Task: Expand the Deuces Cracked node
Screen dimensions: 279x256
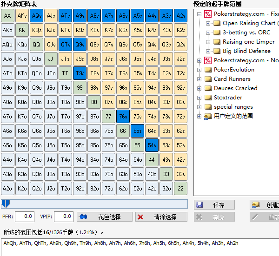Action: coord(199,88)
